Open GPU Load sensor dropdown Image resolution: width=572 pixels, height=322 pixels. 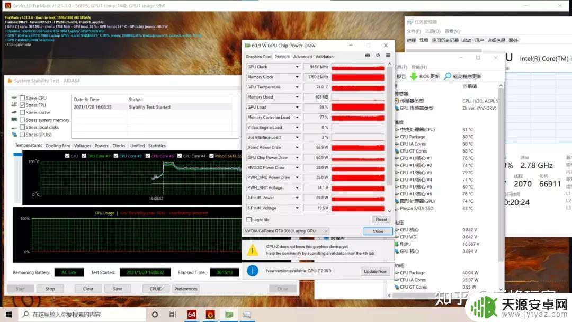pos(297,107)
